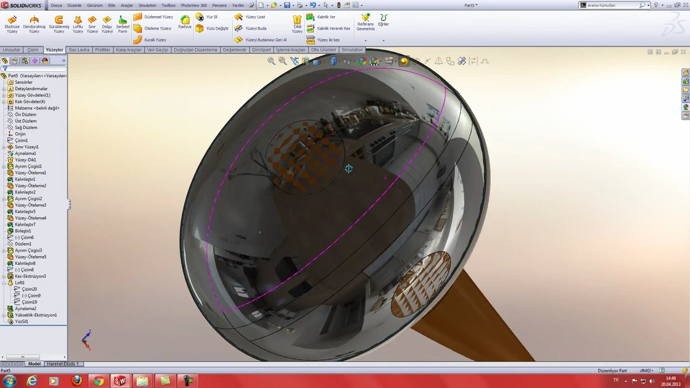Select the Dikili Yüzey knit tool
690x388 pixels.
coord(297,24)
